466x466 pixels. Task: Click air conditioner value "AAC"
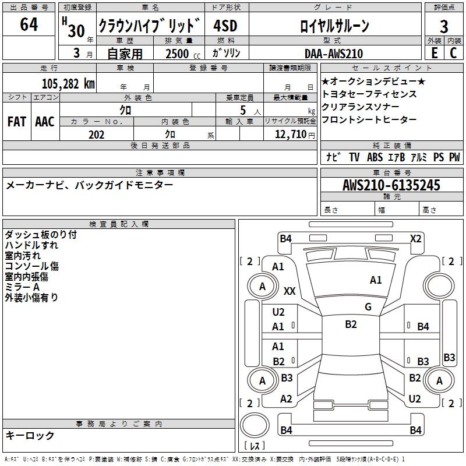[x=45, y=122]
